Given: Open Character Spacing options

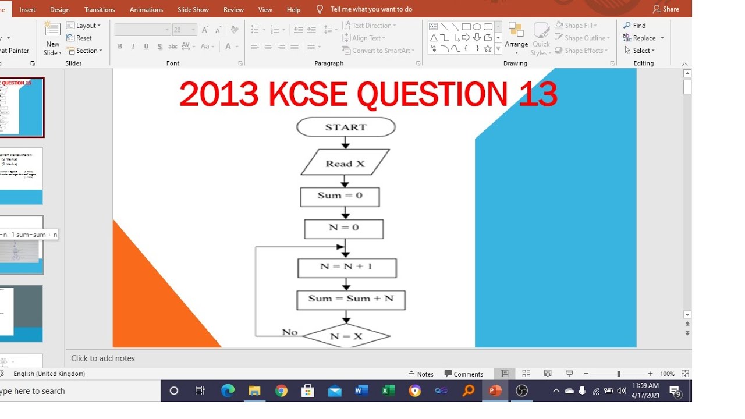Looking at the screenshot, I should 188,47.
